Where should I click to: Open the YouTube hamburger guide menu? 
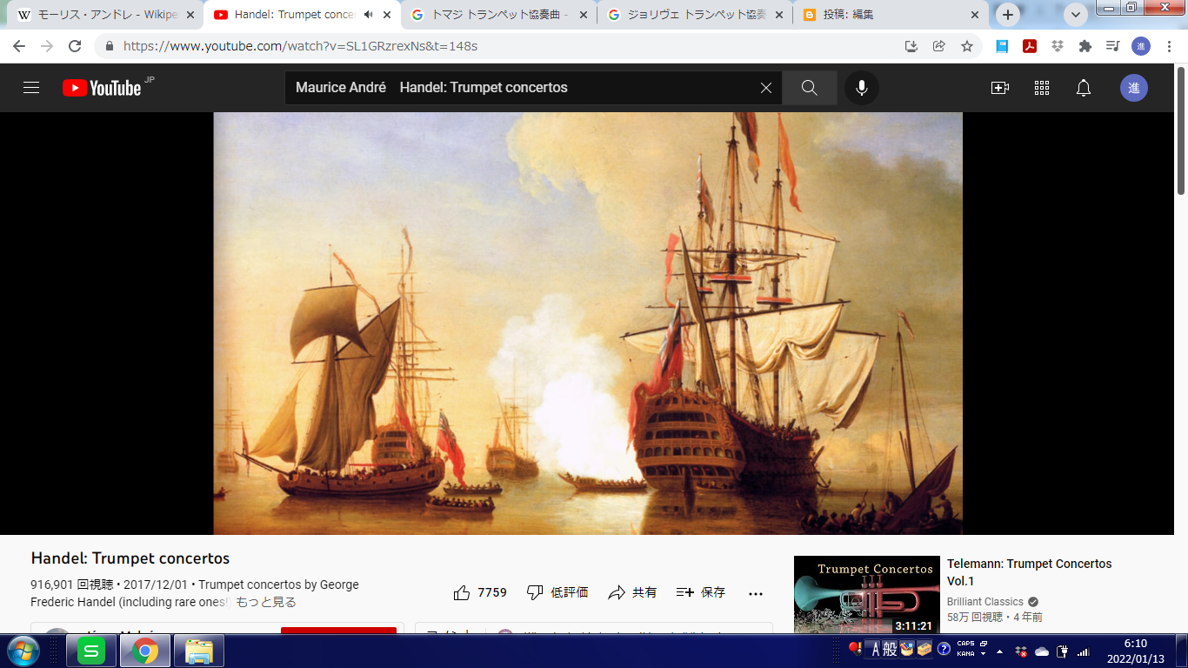pyautogui.click(x=31, y=88)
